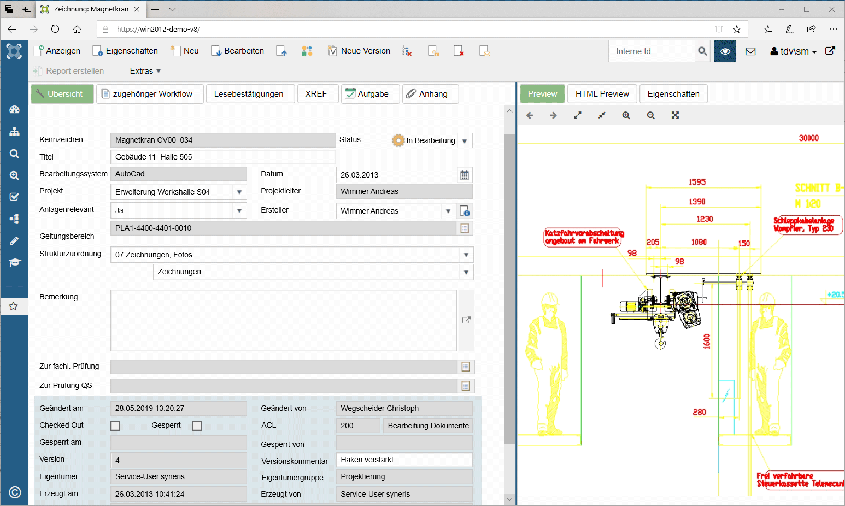Switch to the HTML Preview tab
The height and width of the screenshot is (506, 845).
(x=602, y=94)
